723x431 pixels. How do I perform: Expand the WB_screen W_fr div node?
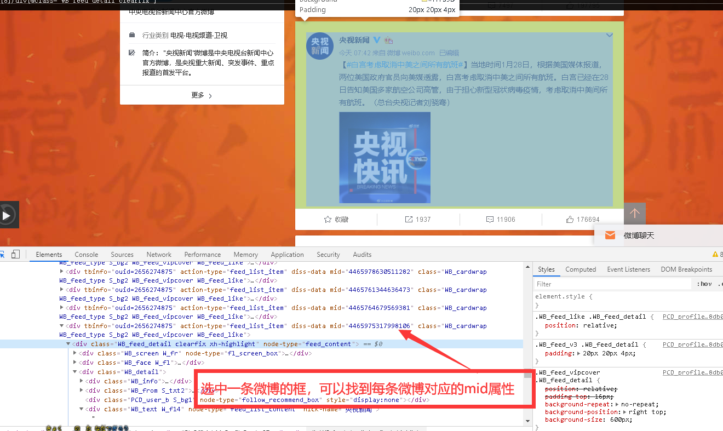(75, 353)
